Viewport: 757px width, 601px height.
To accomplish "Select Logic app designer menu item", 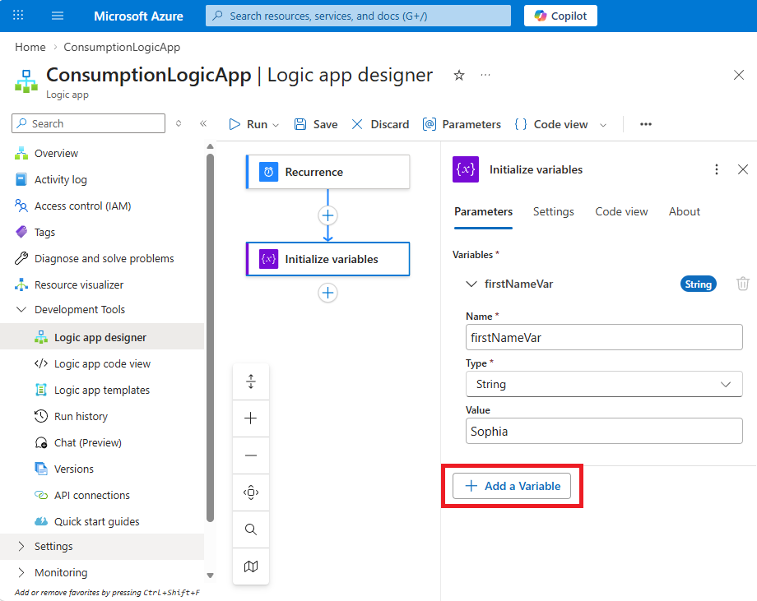I will [x=102, y=337].
